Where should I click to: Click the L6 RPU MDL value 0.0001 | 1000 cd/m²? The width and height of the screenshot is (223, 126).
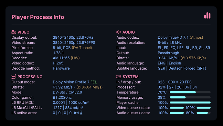click(71, 102)
